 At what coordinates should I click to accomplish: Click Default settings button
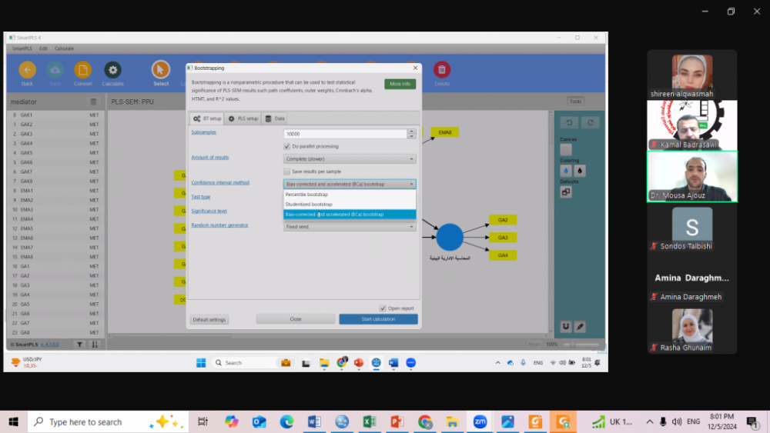[209, 320]
